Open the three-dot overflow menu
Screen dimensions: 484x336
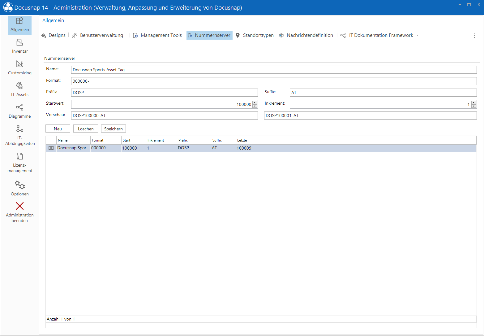[x=475, y=35]
